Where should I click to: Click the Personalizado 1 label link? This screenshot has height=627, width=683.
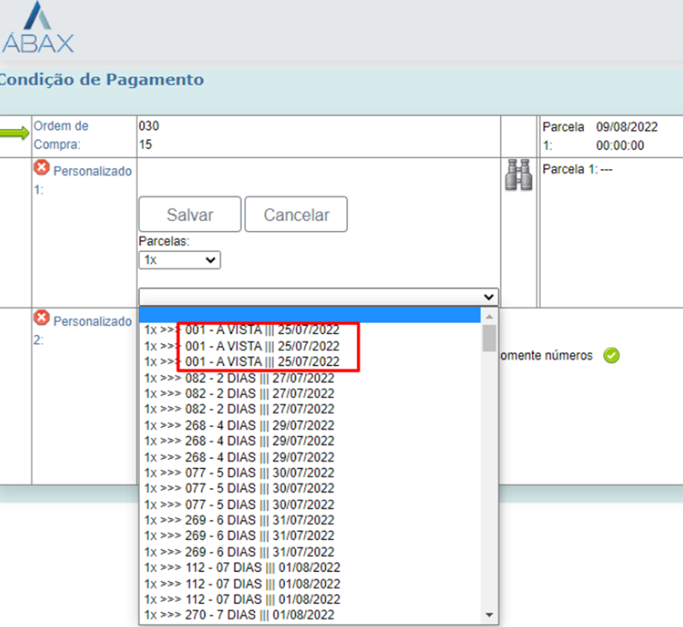click(x=92, y=171)
